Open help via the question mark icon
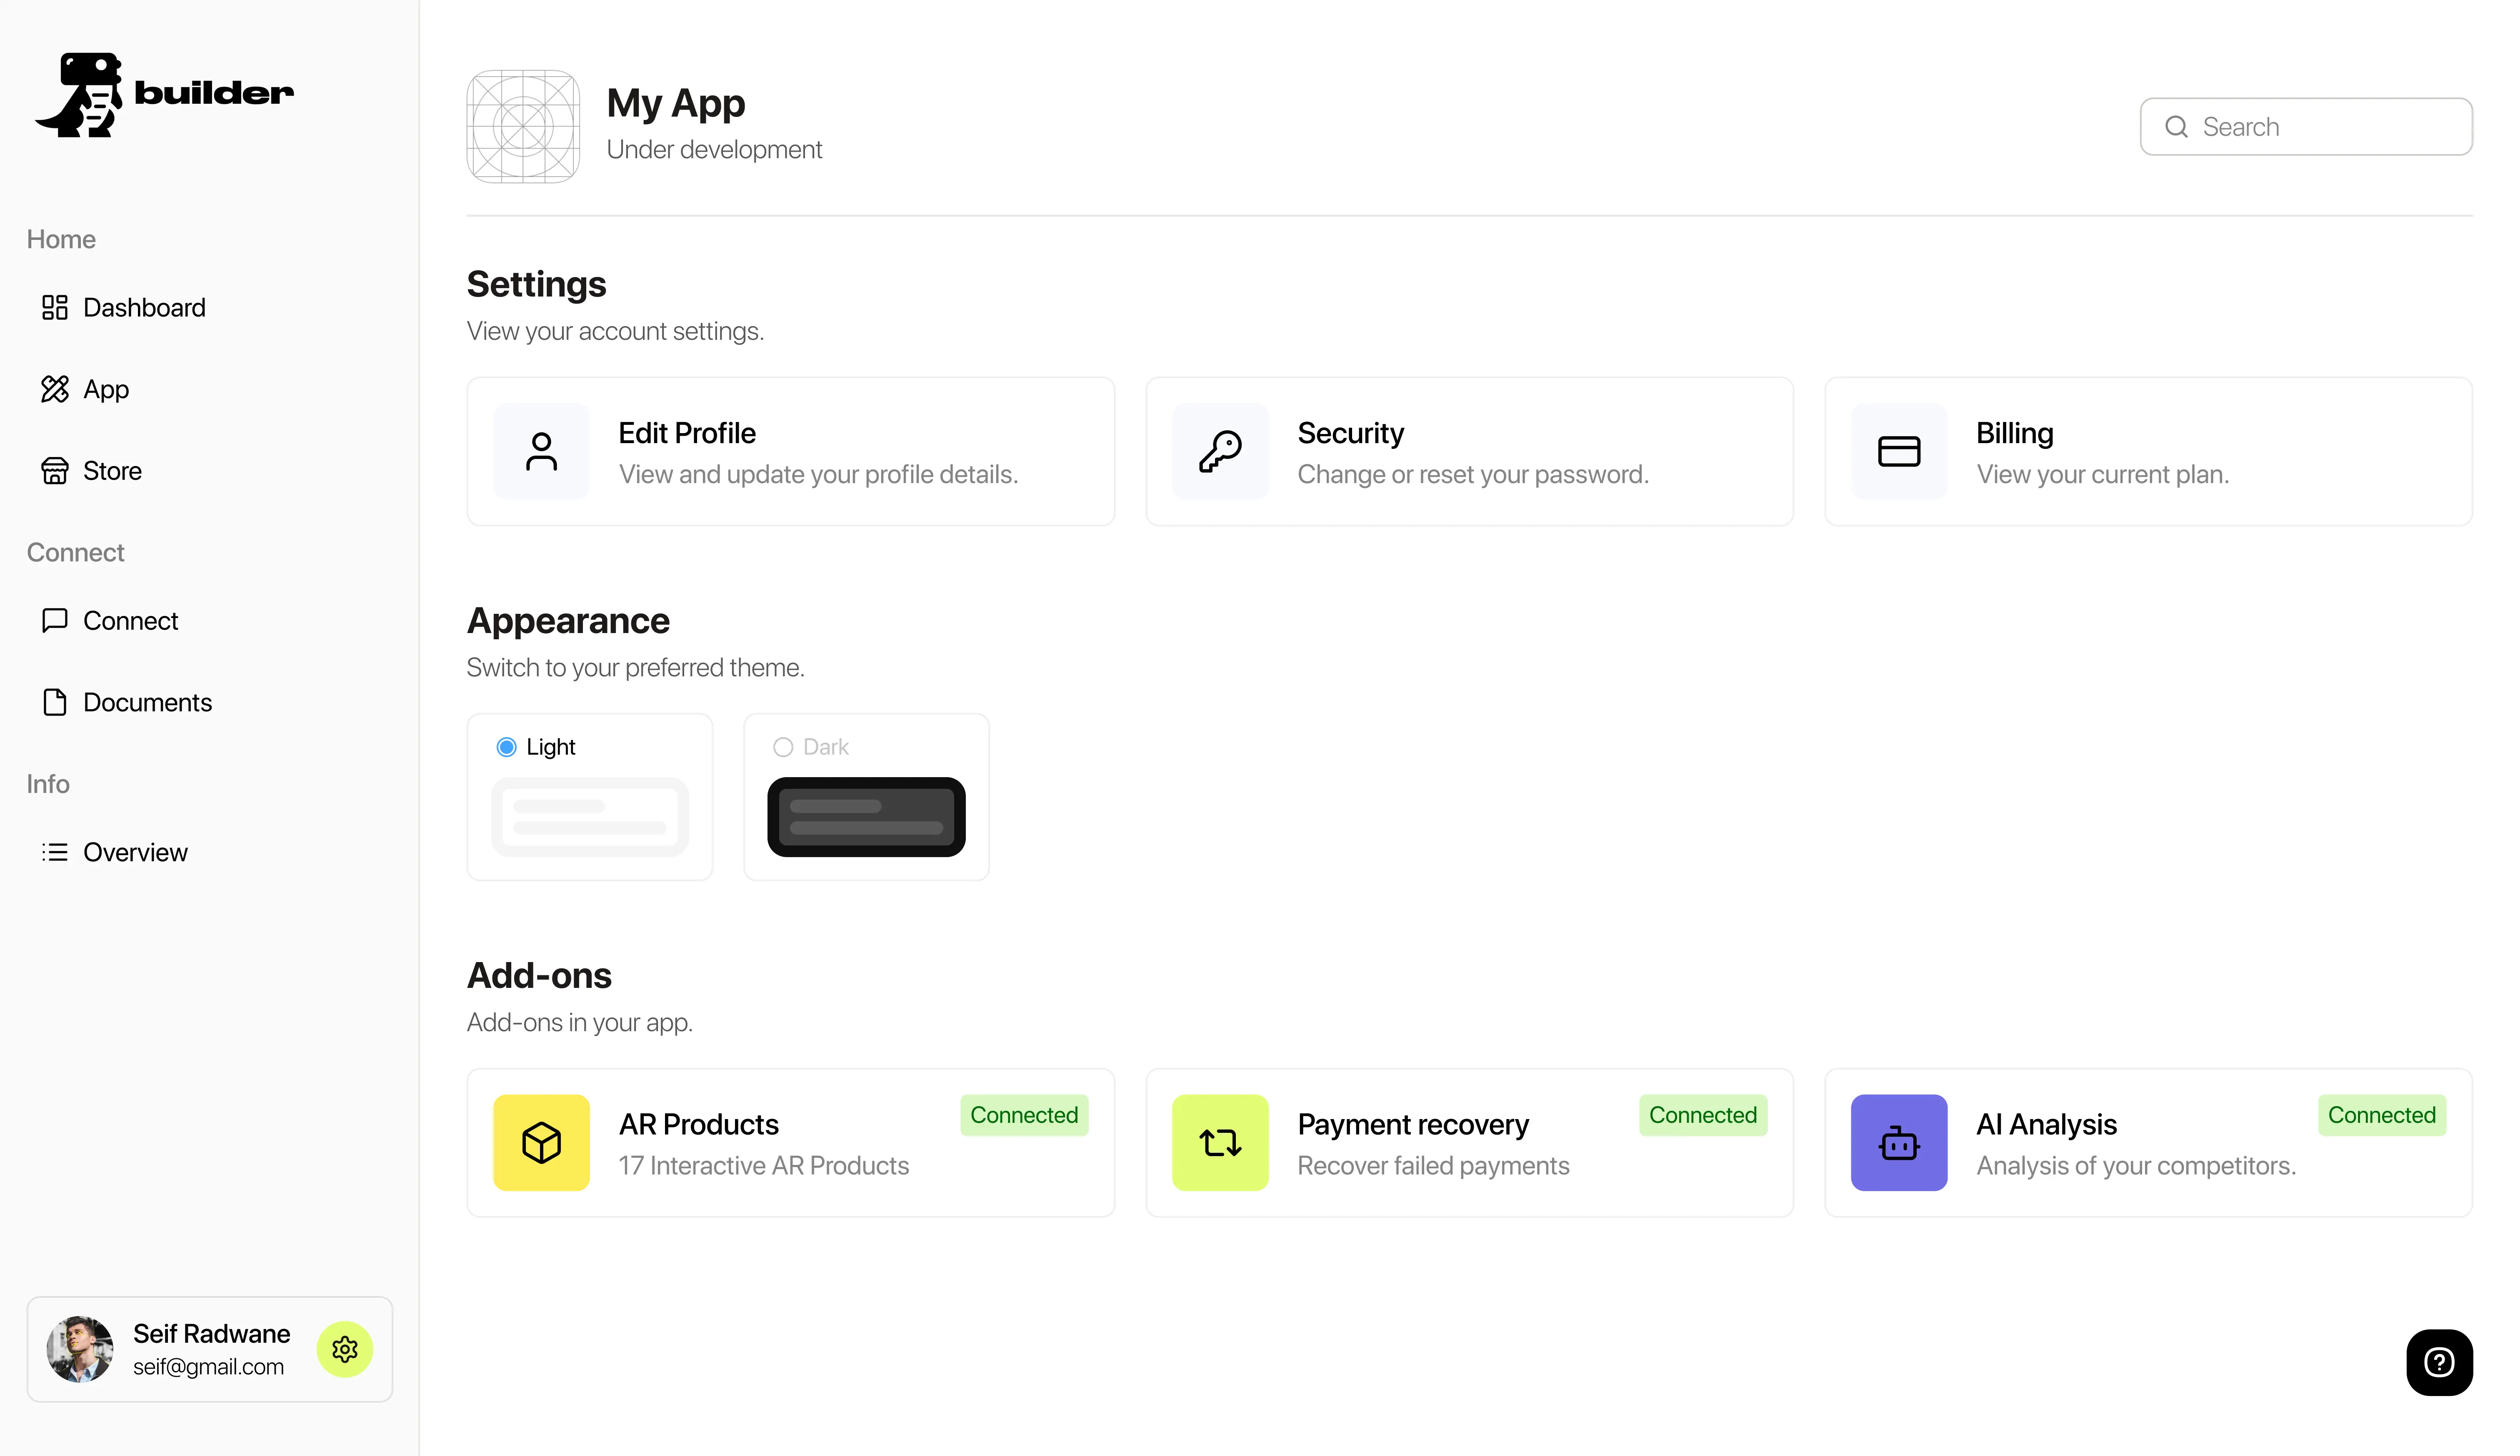The width and height of the screenshot is (2520, 1456). point(2439,1362)
